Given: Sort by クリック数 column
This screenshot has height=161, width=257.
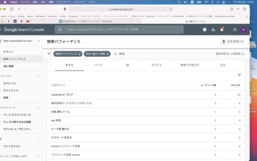Looking at the screenshot, I should point(208,85).
